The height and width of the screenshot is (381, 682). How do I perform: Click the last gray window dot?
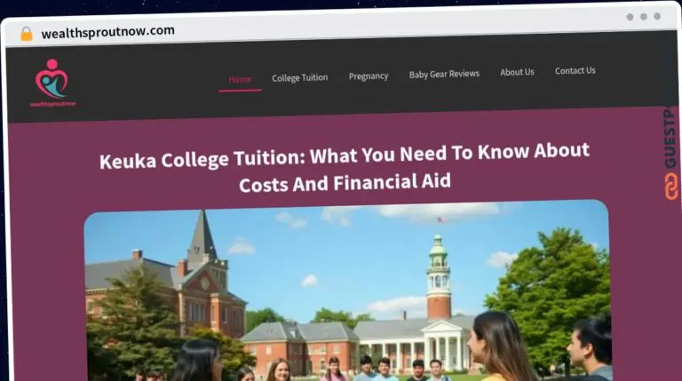click(x=657, y=16)
